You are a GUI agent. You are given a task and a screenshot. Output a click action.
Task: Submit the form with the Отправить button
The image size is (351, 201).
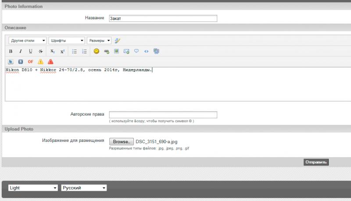pos(316,162)
